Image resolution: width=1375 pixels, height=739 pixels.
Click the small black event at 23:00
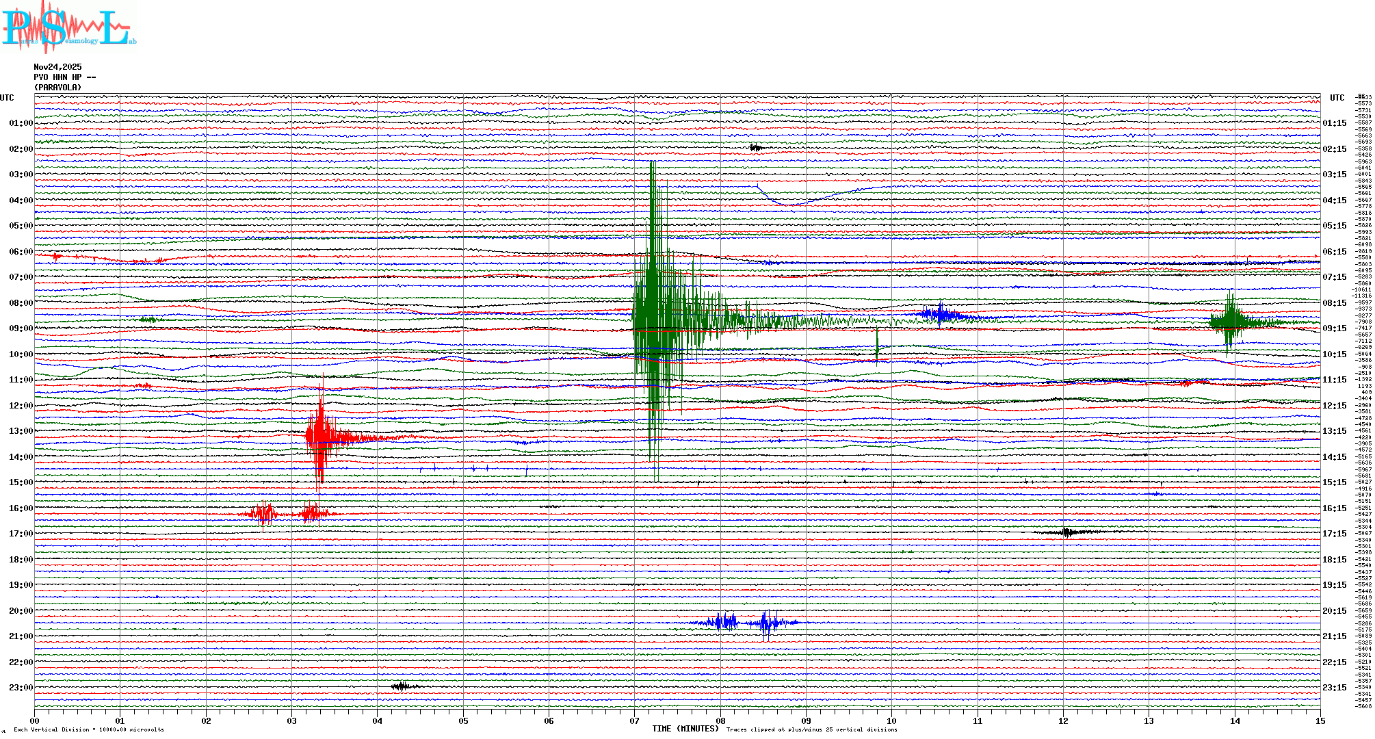click(402, 686)
